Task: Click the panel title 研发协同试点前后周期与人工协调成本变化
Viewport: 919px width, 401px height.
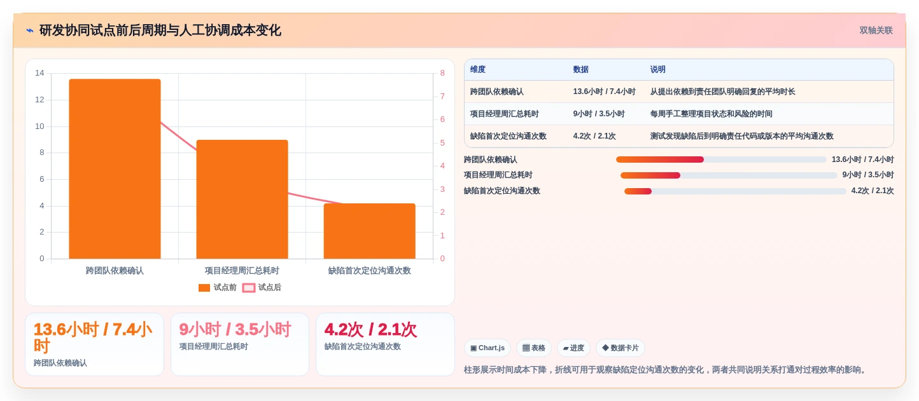Action: pos(160,31)
